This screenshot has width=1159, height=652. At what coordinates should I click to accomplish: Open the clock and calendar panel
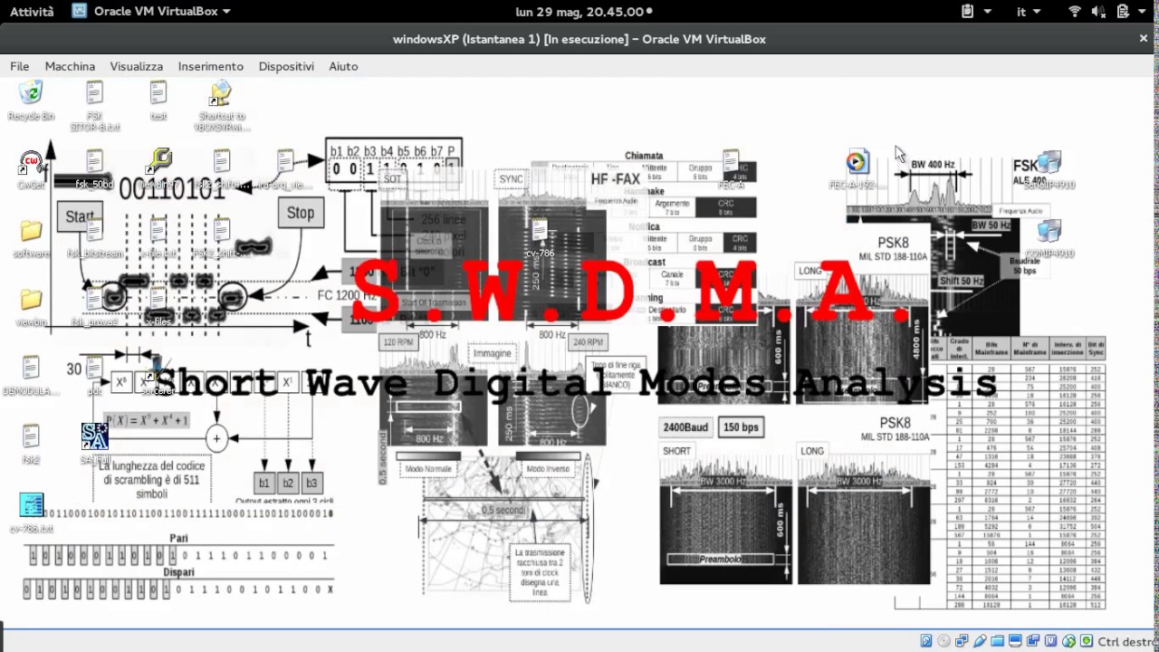[x=583, y=12]
